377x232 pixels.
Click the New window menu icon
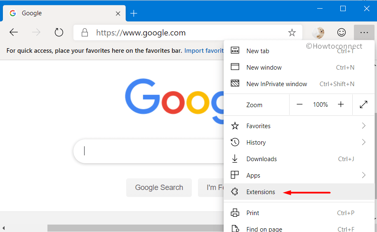click(x=235, y=66)
